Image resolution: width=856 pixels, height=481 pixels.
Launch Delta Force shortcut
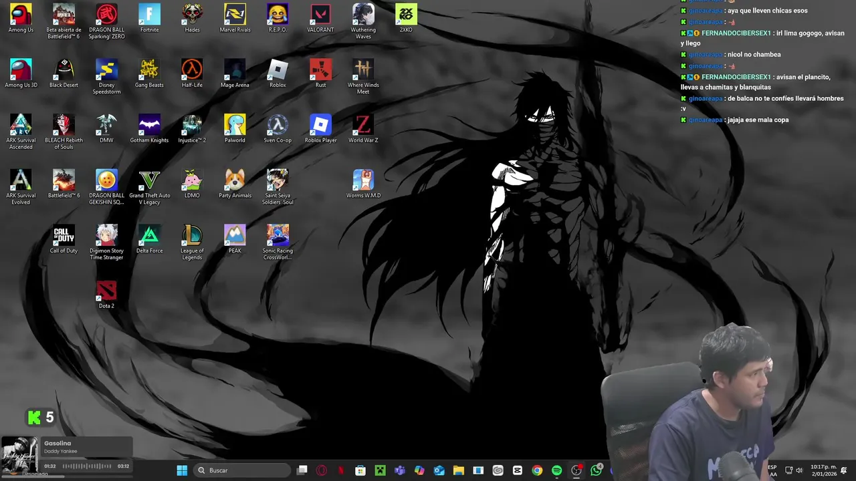tap(149, 239)
